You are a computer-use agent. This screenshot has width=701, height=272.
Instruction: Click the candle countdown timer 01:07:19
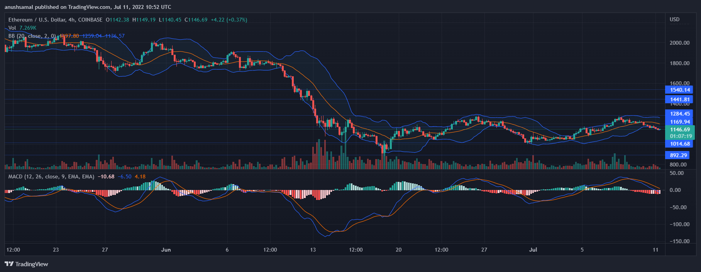(x=681, y=136)
